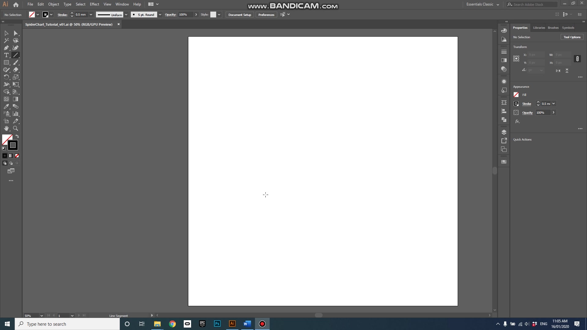Set paint mode to None
The height and width of the screenshot is (330, 587).
click(x=17, y=156)
